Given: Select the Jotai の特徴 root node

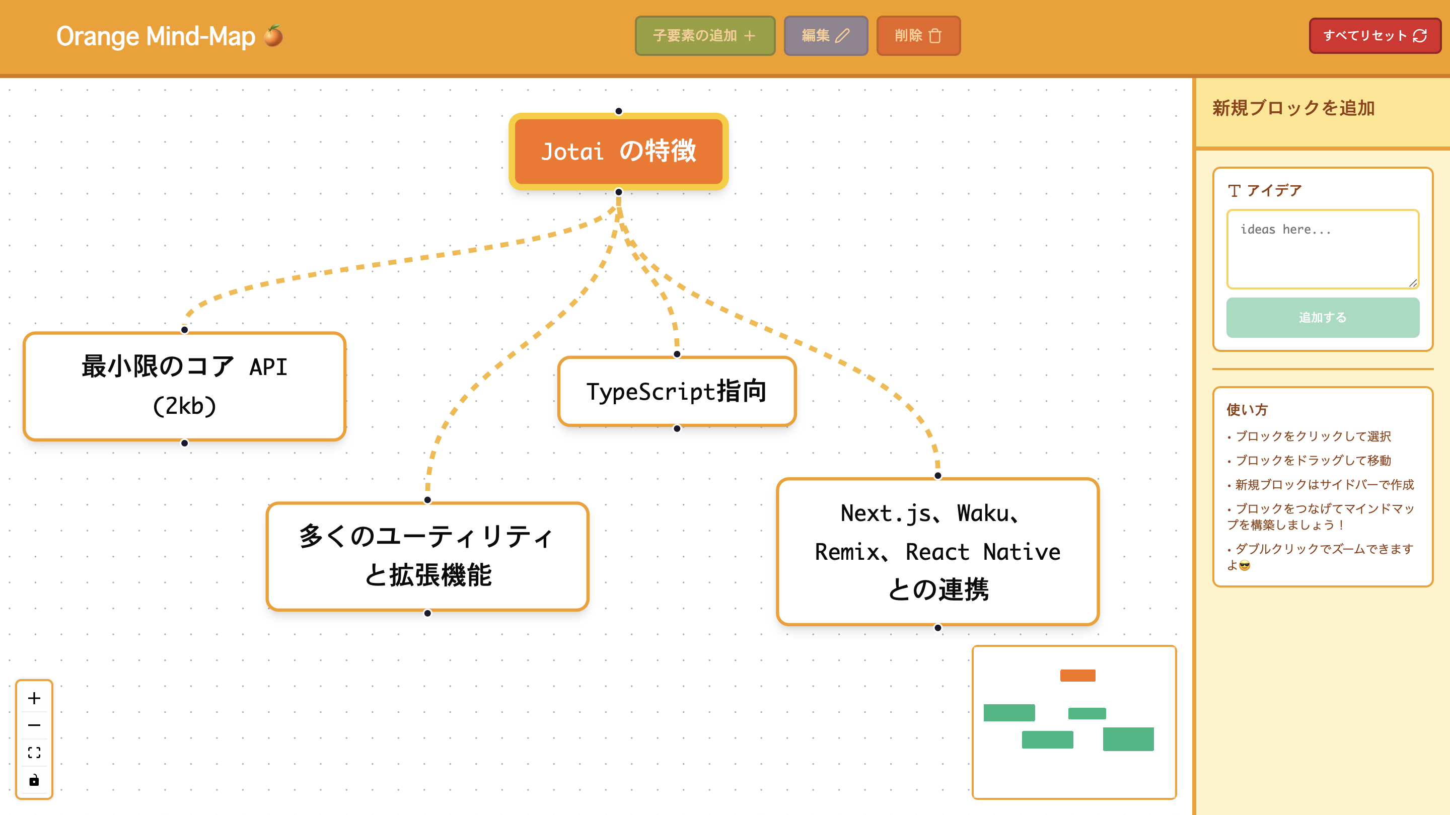Looking at the screenshot, I should 618,152.
